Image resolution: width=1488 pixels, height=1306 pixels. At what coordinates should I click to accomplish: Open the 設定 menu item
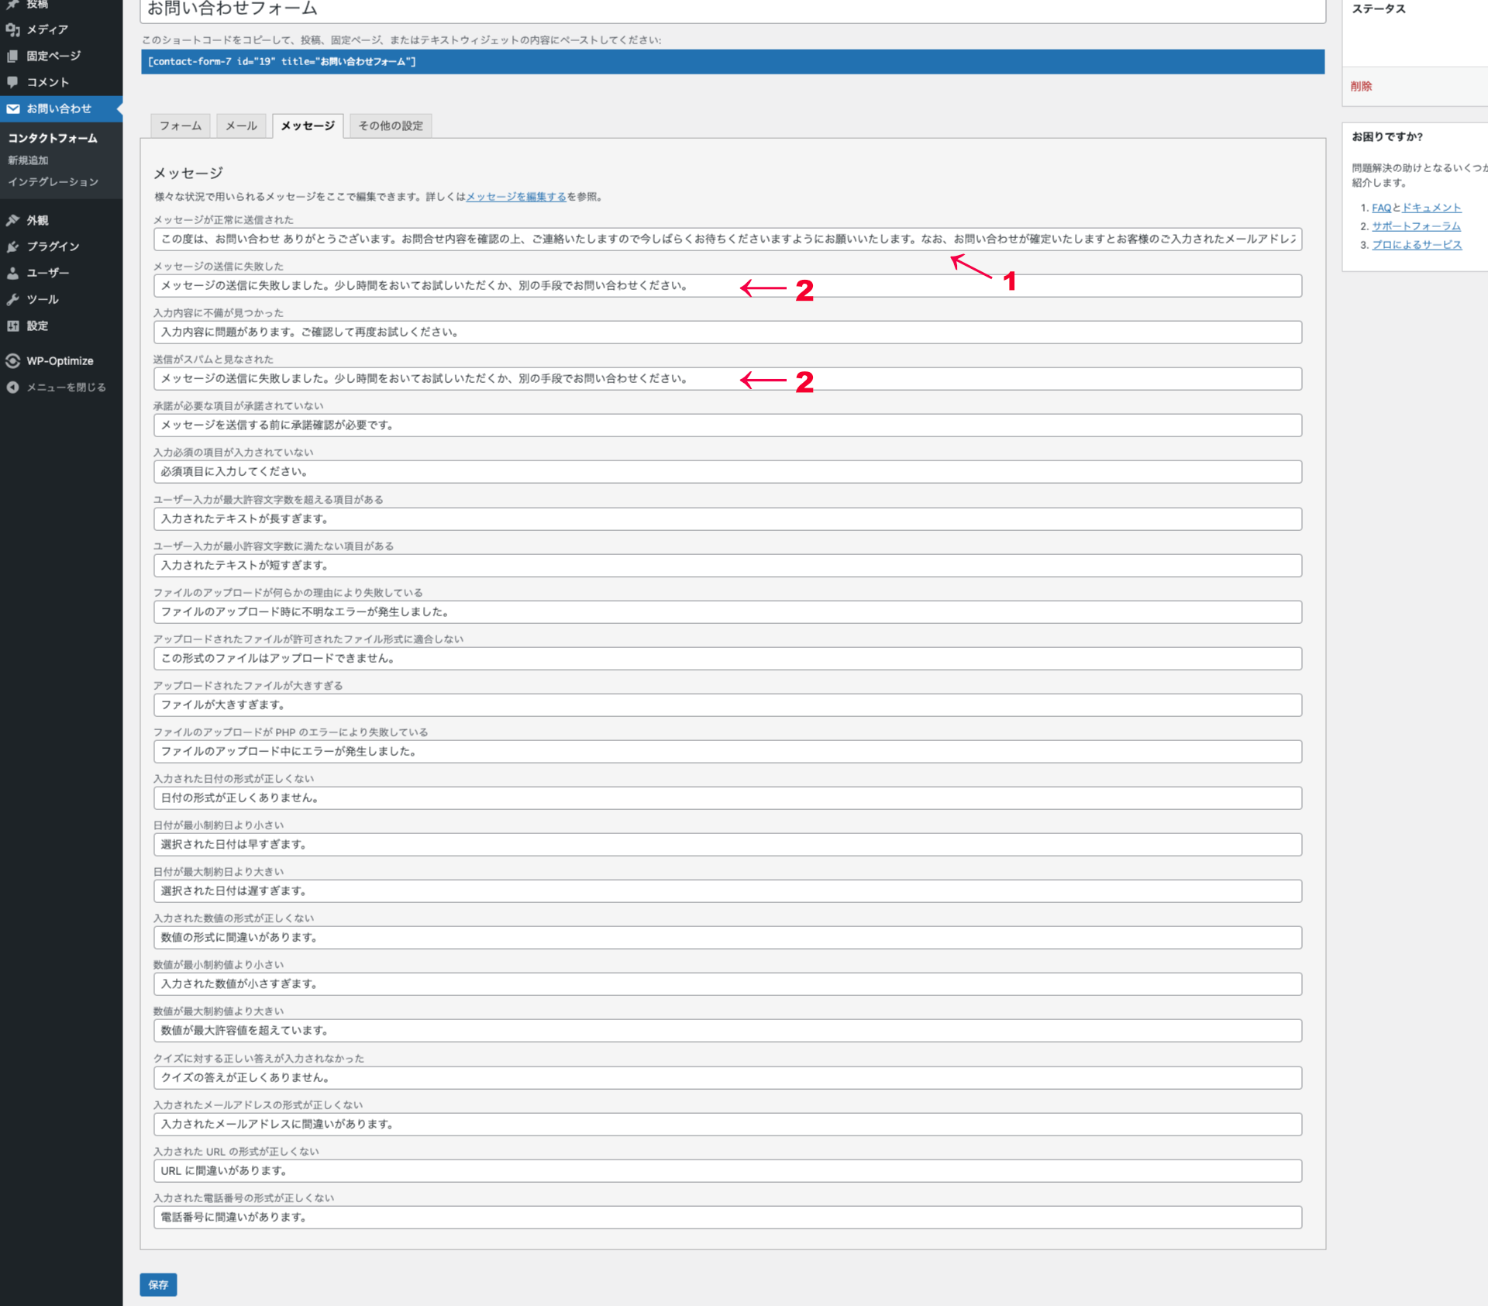tap(37, 326)
